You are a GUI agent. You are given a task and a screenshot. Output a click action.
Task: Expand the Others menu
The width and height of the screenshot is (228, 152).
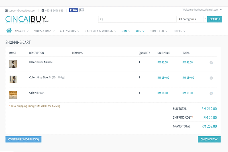pyautogui.click(x=179, y=31)
